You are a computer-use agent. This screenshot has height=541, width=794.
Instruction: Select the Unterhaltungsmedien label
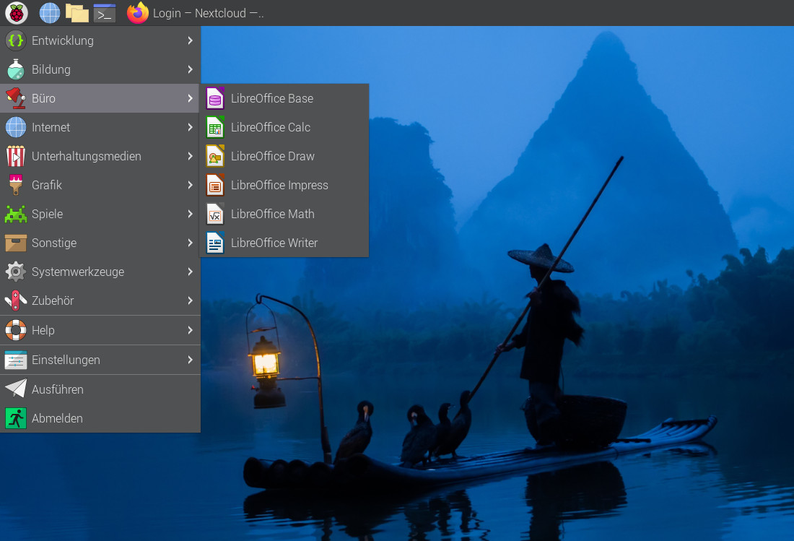point(87,156)
